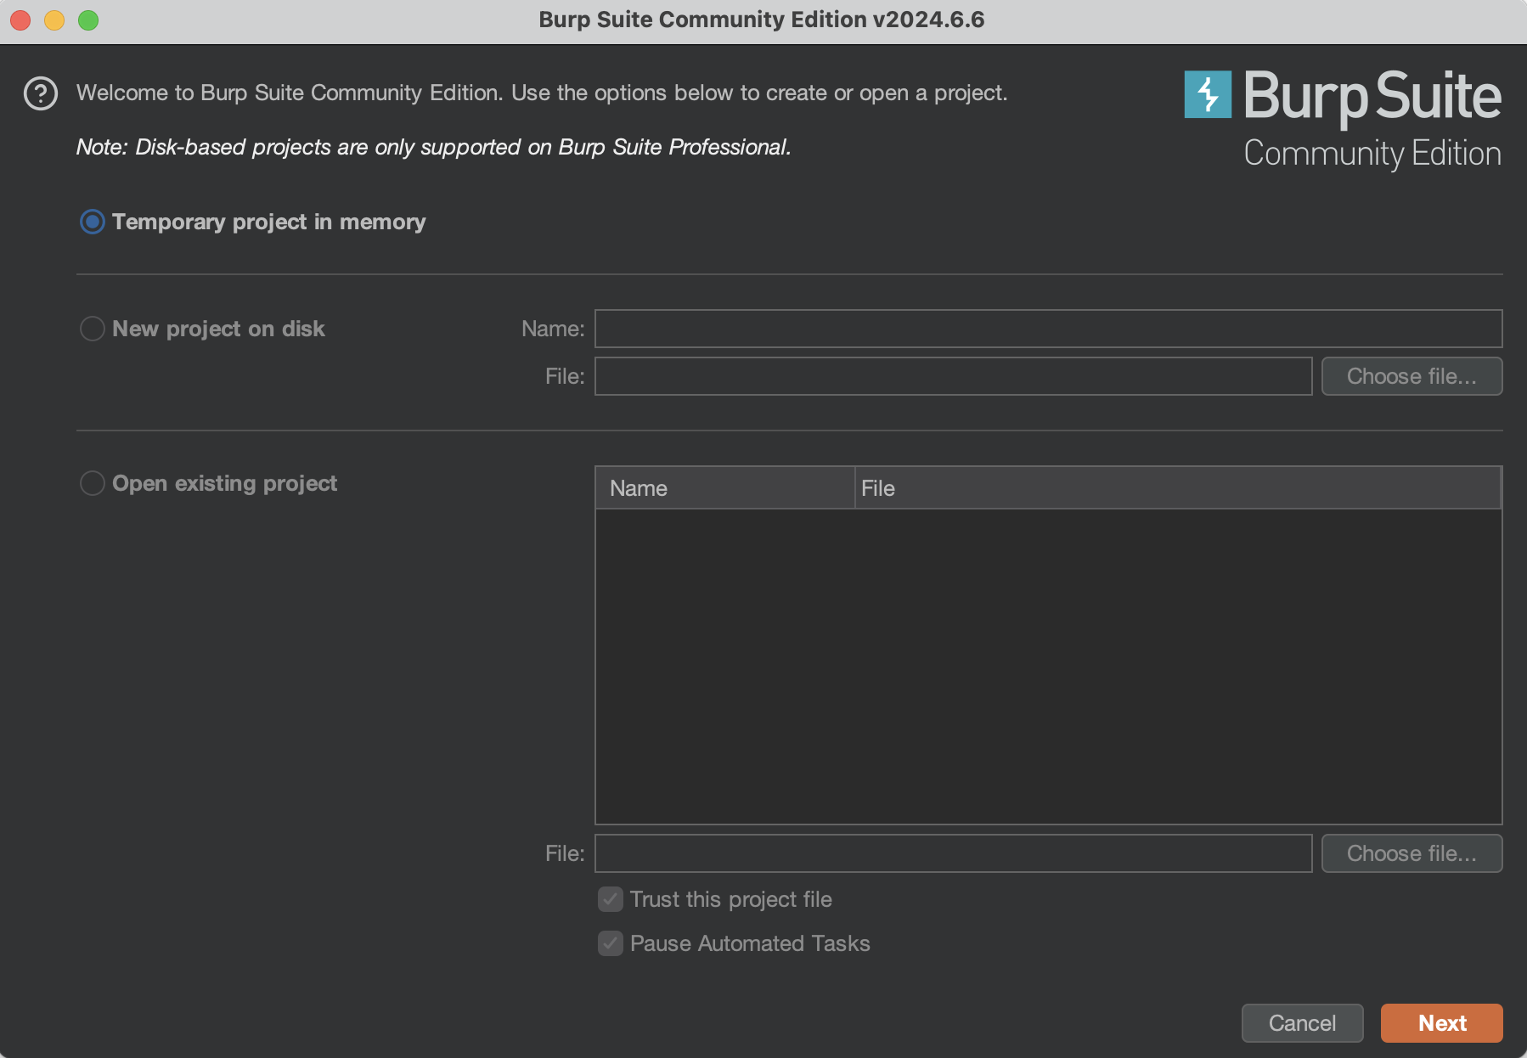The image size is (1527, 1058).
Task: Click the Welcome to Burp Suite message
Action: (542, 93)
